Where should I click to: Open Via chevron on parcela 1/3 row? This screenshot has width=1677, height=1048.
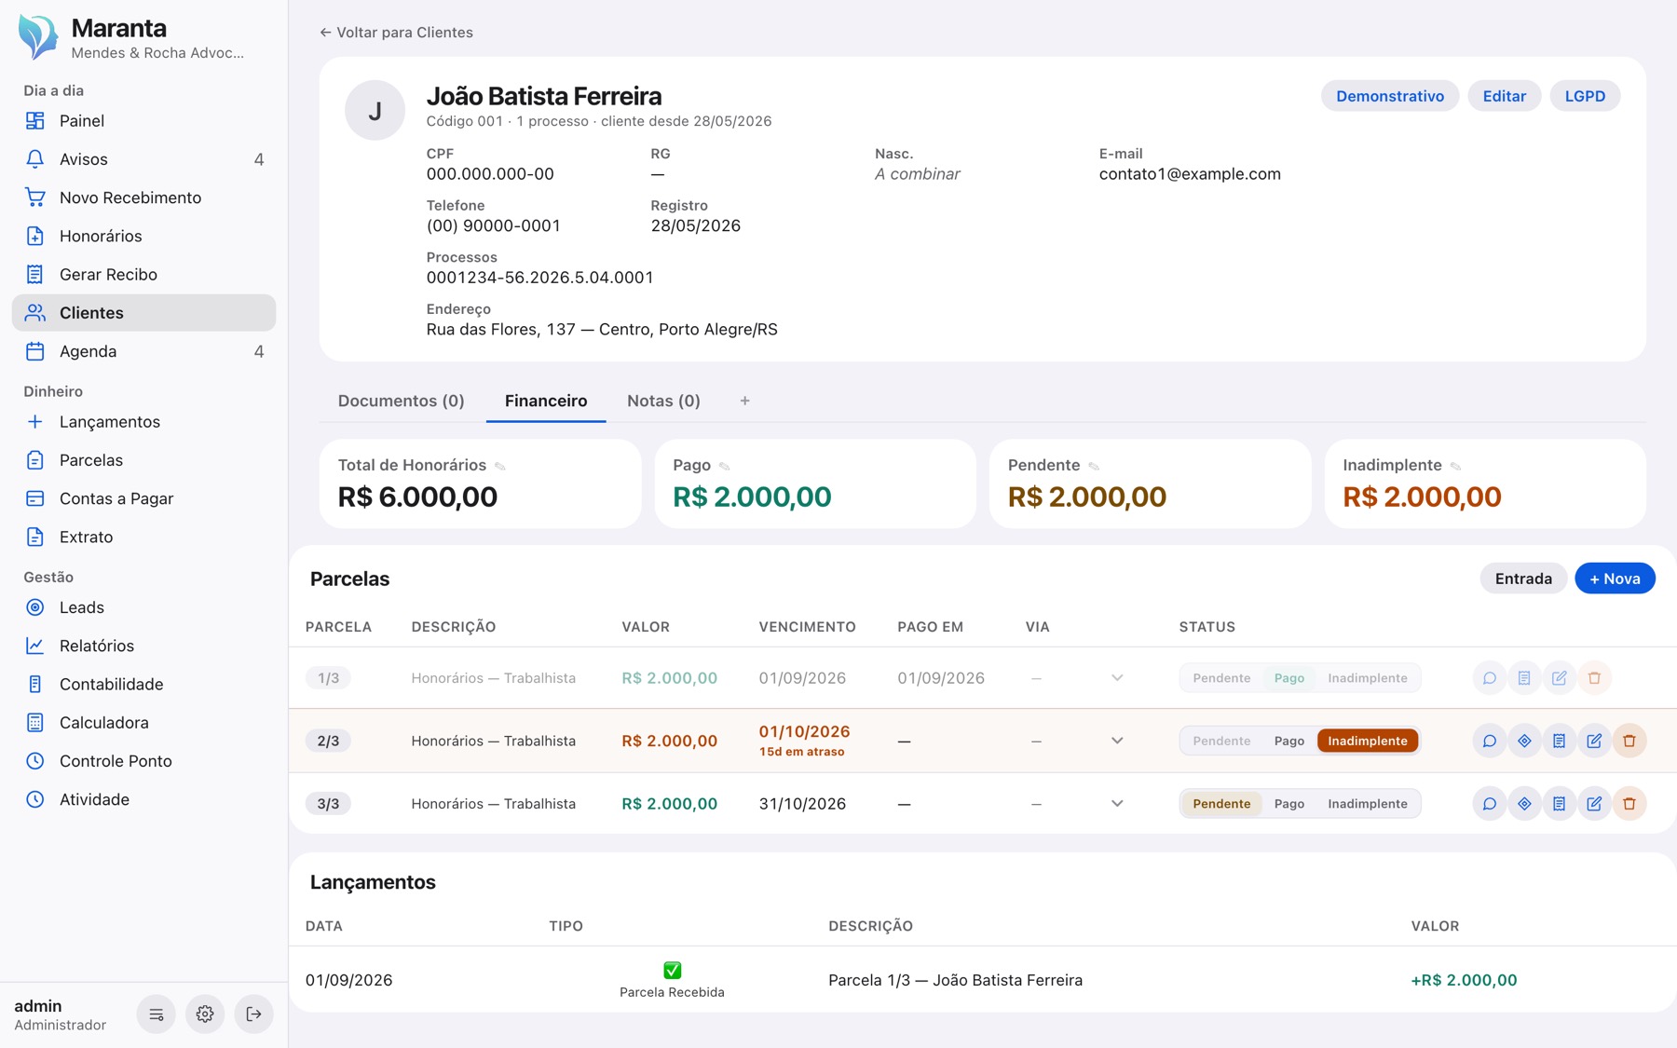[x=1117, y=677]
